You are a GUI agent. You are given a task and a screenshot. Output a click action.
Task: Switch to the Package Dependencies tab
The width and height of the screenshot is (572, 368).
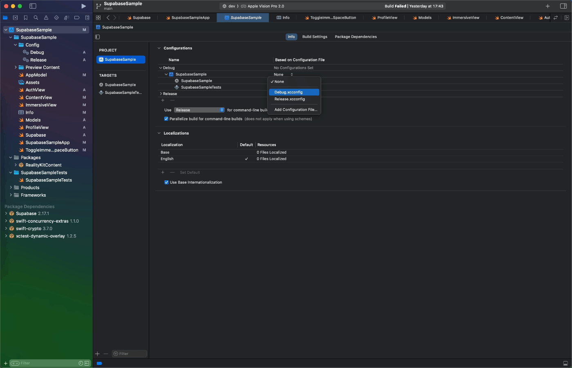click(x=356, y=37)
